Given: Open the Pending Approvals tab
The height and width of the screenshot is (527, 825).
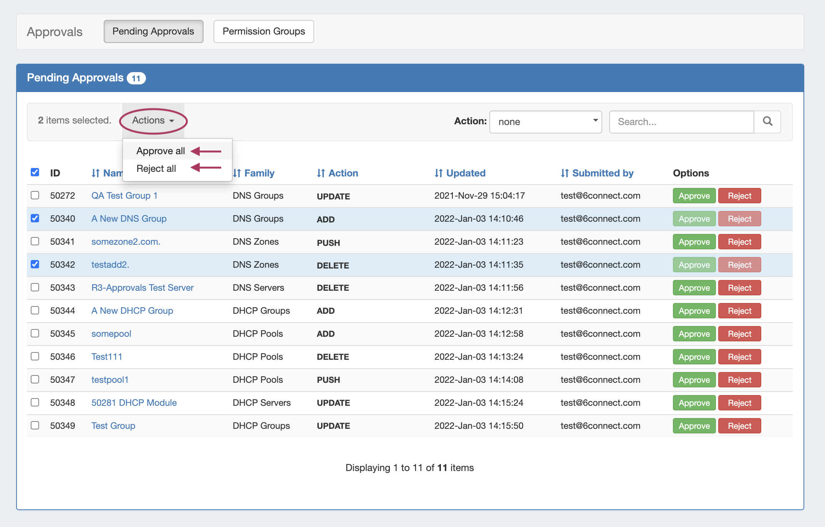Looking at the screenshot, I should (153, 31).
